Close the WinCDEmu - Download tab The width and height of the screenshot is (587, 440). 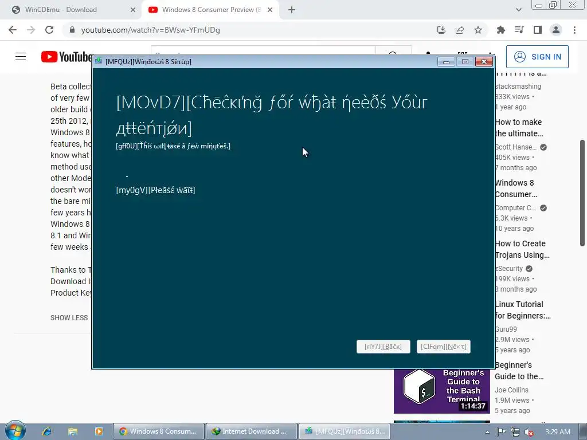coord(132,10)
